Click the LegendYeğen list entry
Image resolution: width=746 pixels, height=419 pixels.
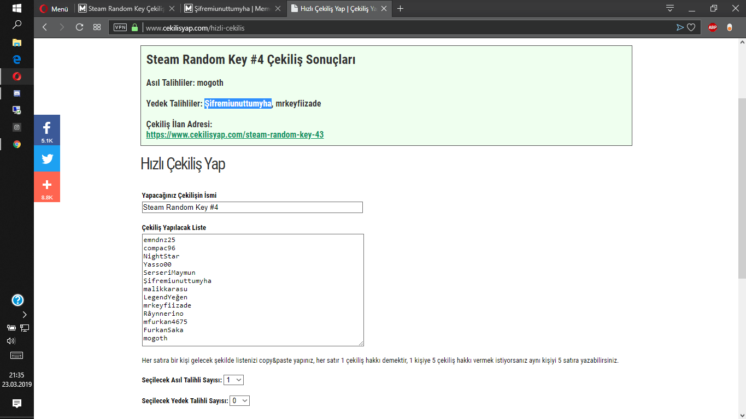pos(166,297)
